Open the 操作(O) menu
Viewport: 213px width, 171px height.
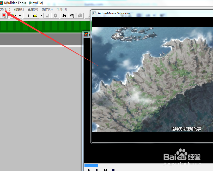click(47, 9)
